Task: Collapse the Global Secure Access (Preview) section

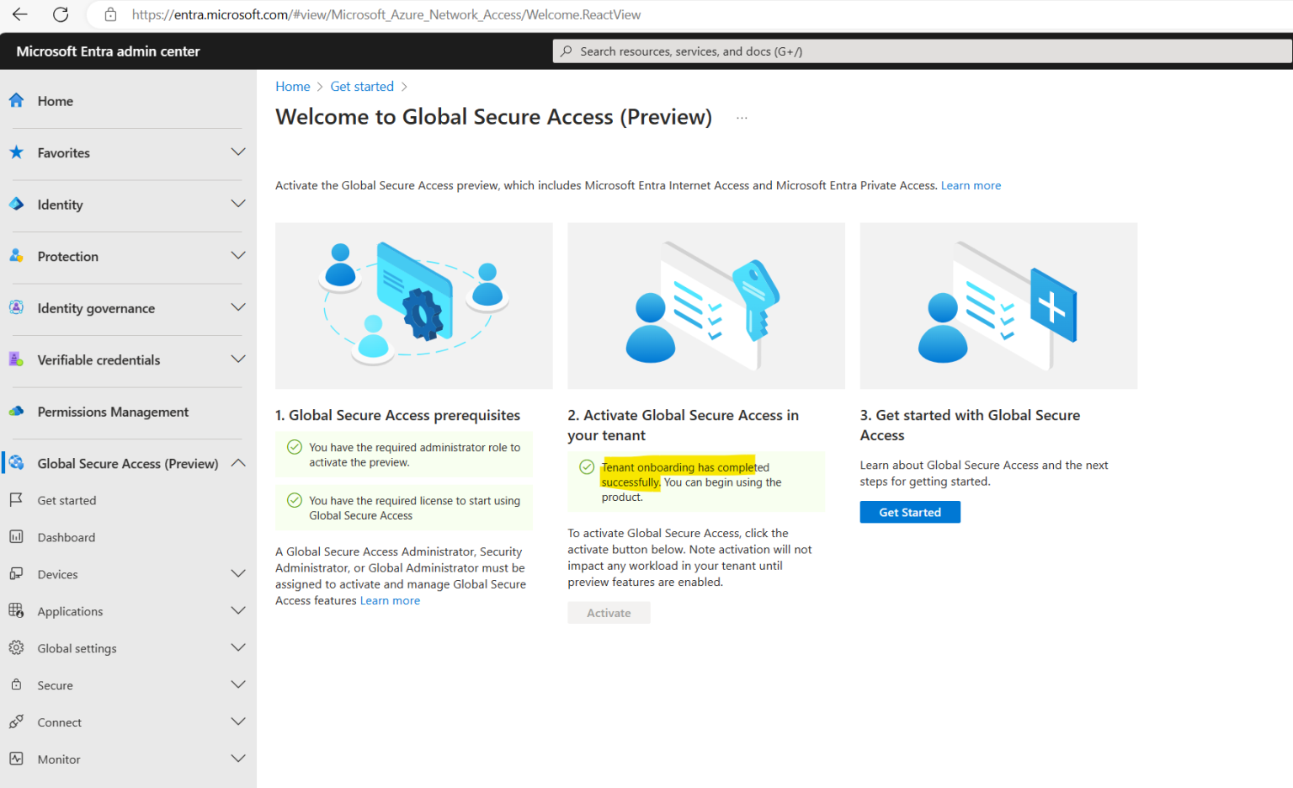Action: [238, 462]
